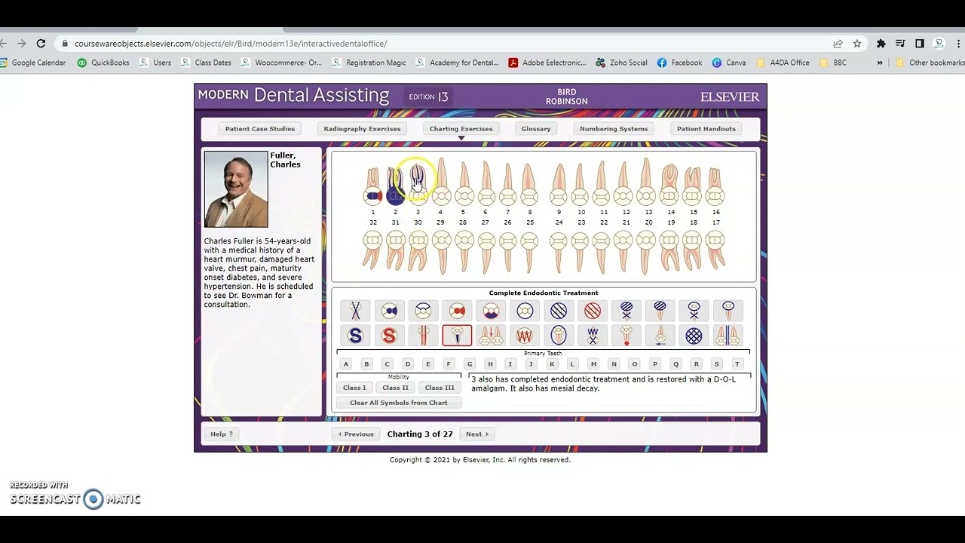
Task: Select primary tooth letter T
Action: pyautogui.click(x=737, y=364)
